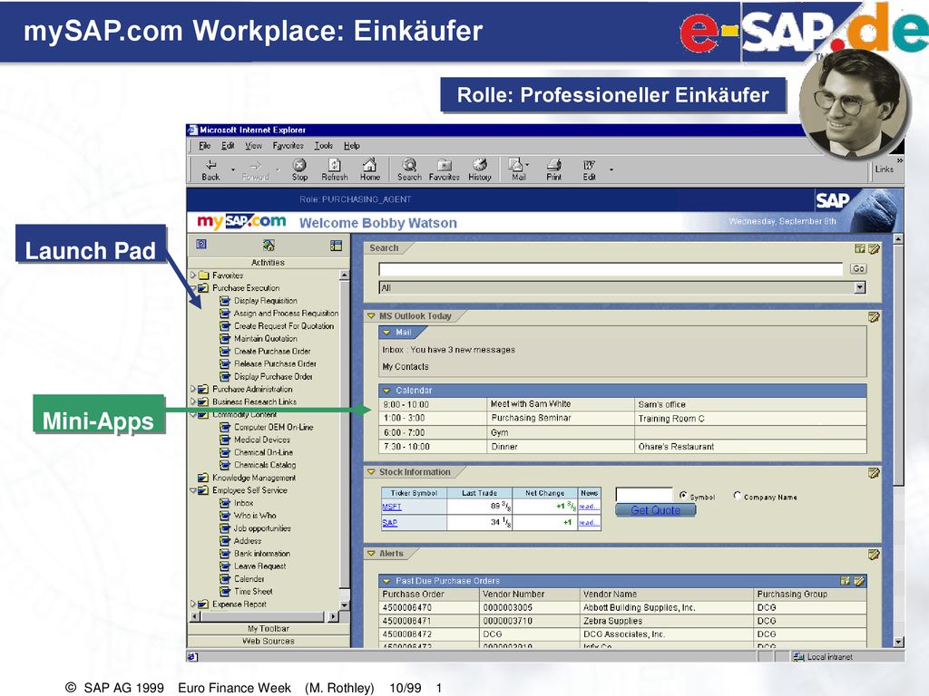Open the Search toolbar icon
The image size is (929, 696).
[x=409, y=169]
